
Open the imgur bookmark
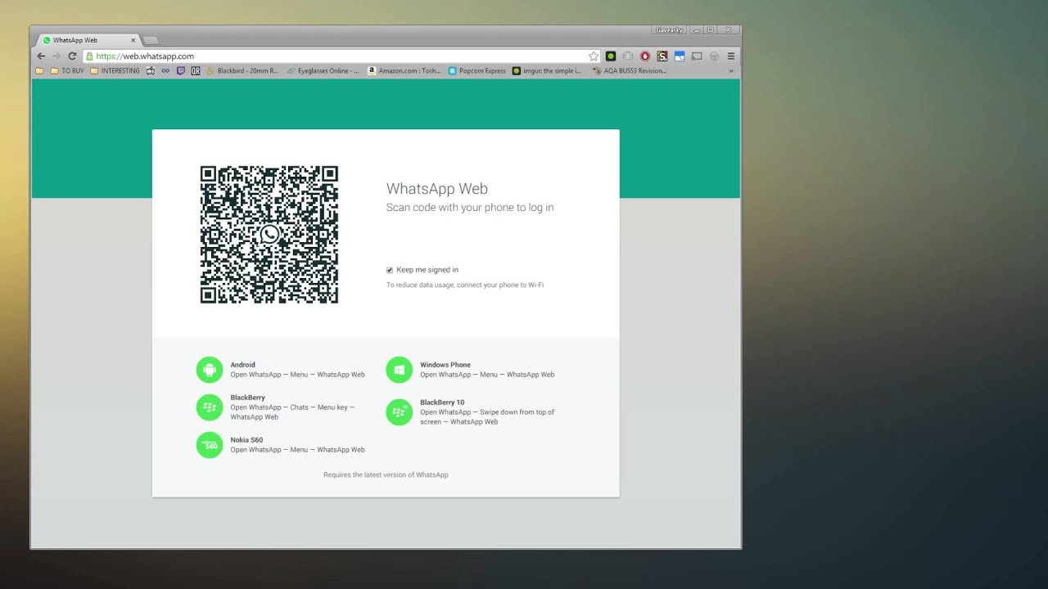tap(547, 71)
